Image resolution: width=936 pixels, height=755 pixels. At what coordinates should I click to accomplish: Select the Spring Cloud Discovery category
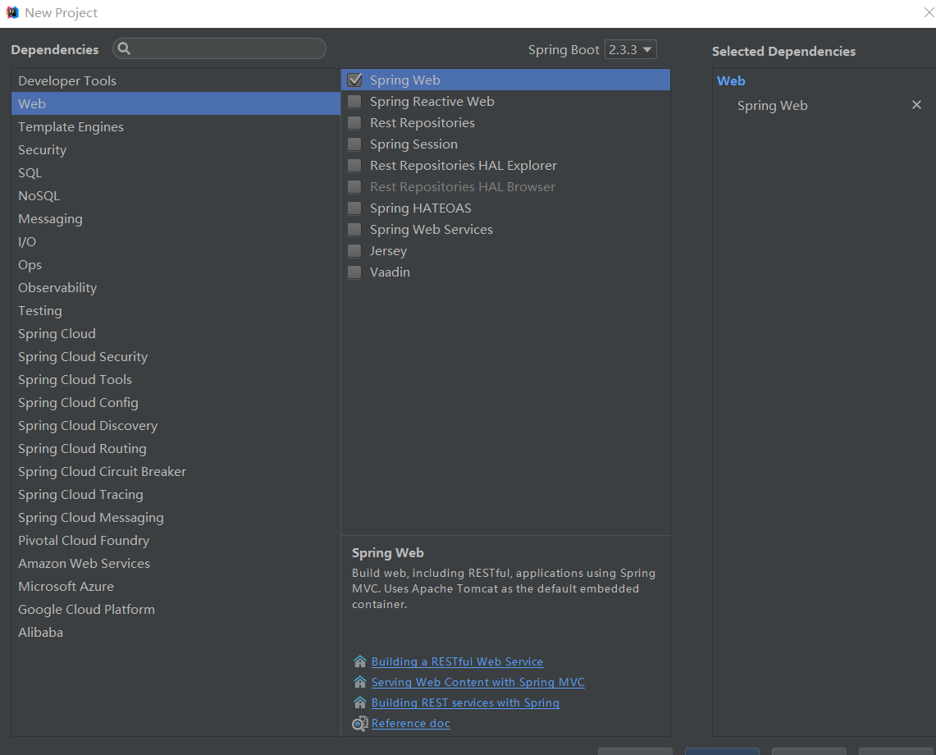click(176, 425)
